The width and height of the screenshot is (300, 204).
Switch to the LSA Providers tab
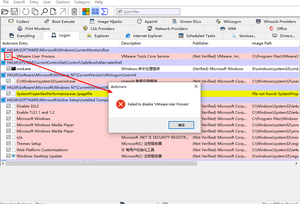[99, 29]
